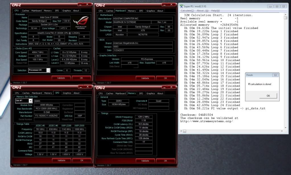Click OK in the SPD window
The height and width of the screenshot is (175, 291).
pos(82,160)
